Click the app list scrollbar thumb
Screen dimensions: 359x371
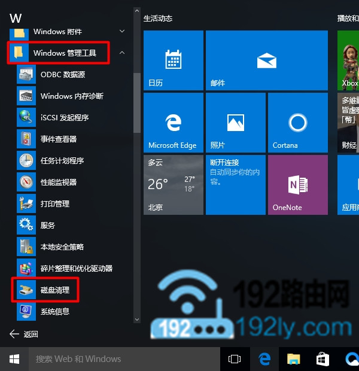[x=137, y=103]
